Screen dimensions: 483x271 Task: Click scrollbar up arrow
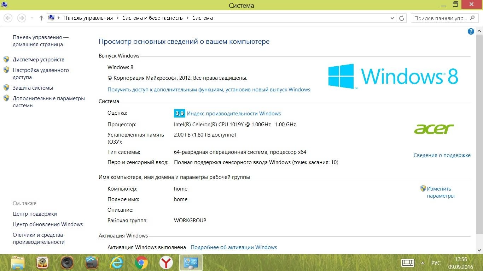pos(479,31)
